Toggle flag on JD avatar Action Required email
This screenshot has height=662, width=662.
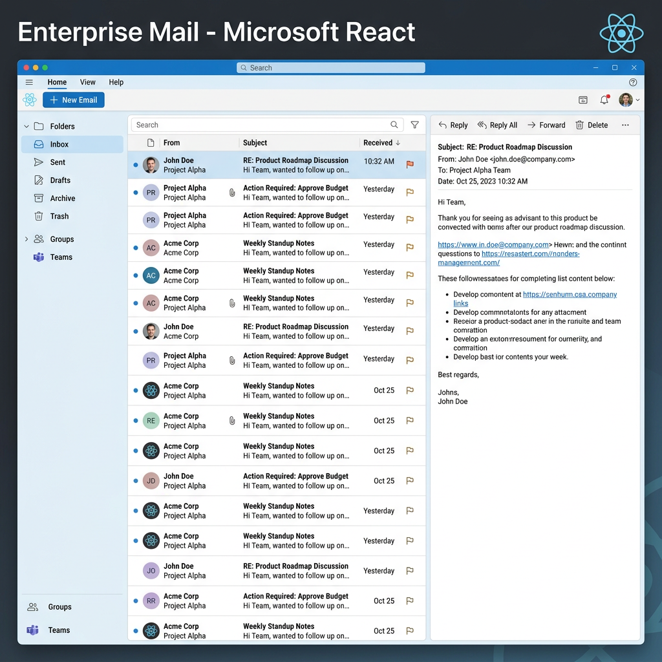tap(410, 480)
